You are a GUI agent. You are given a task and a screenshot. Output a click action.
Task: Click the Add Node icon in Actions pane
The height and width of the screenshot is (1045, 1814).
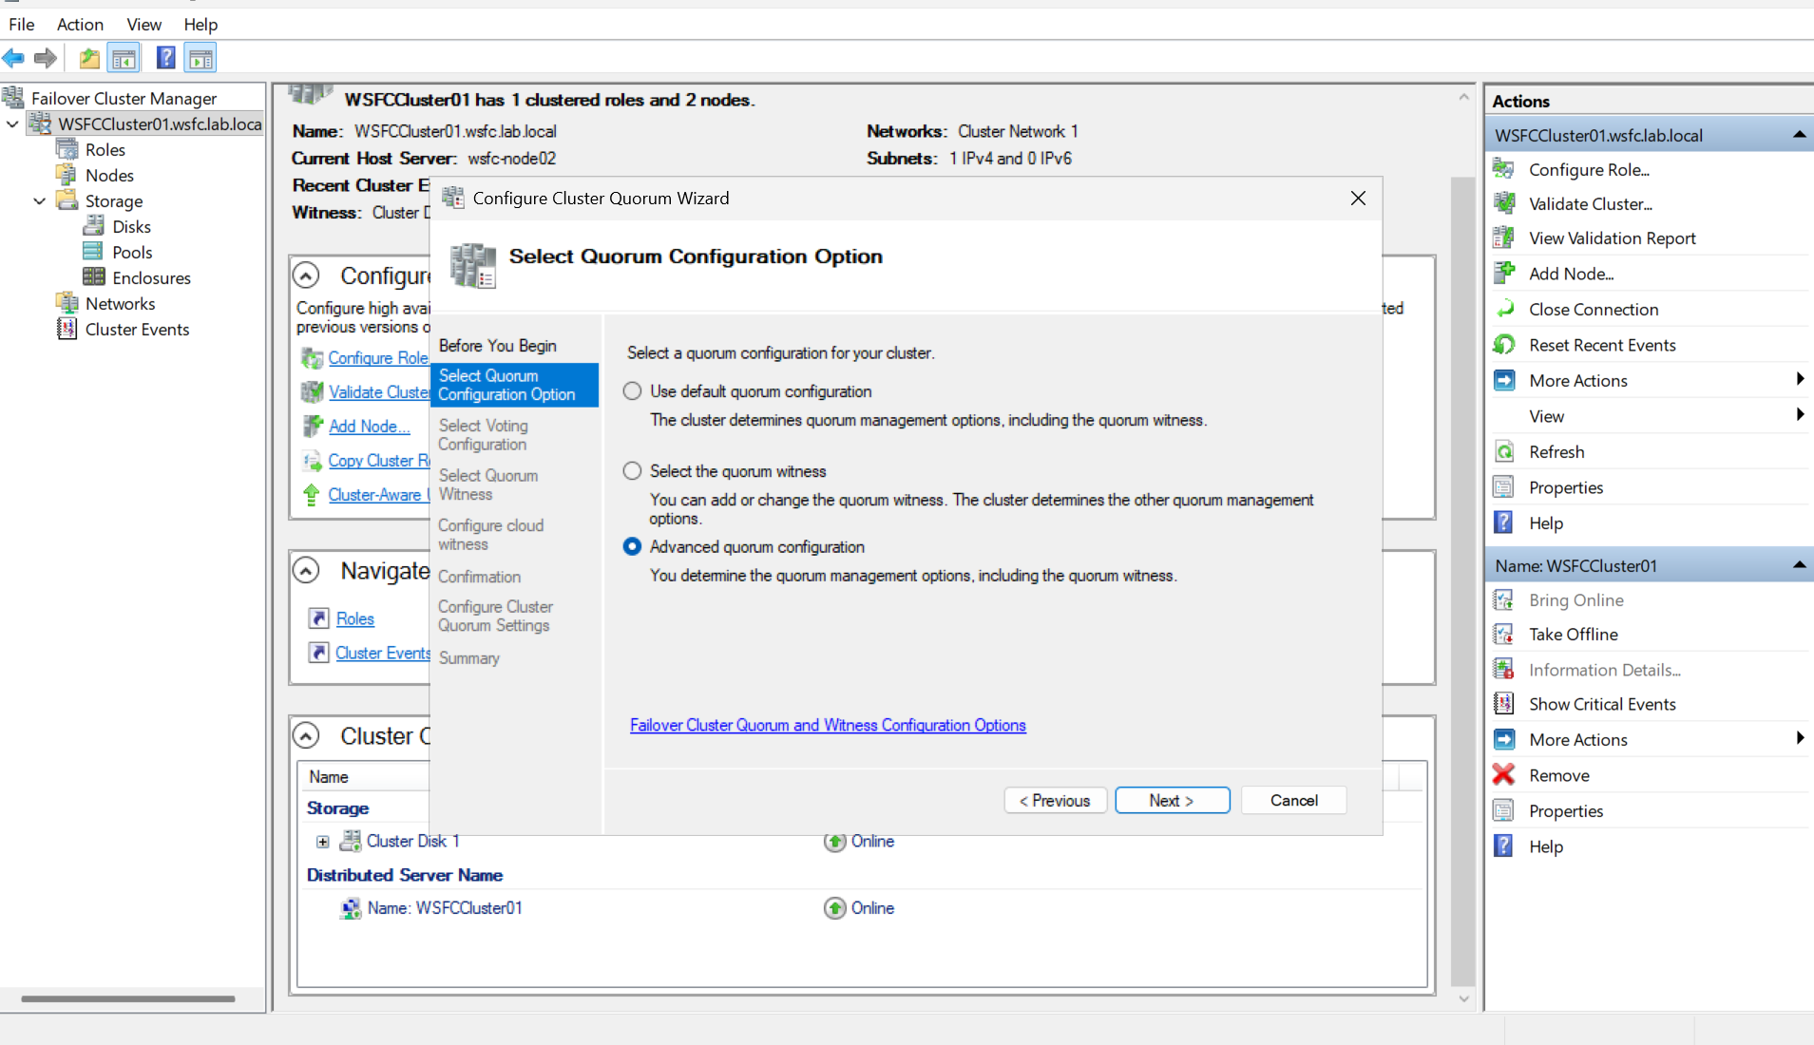coord(1503,274)
